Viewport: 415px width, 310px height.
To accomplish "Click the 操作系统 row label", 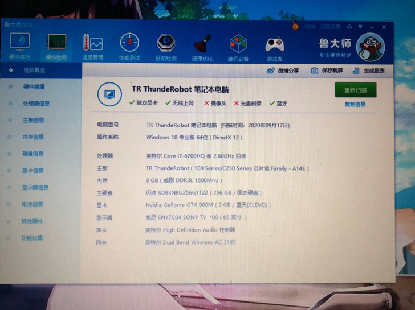I will tap(108, 137).
